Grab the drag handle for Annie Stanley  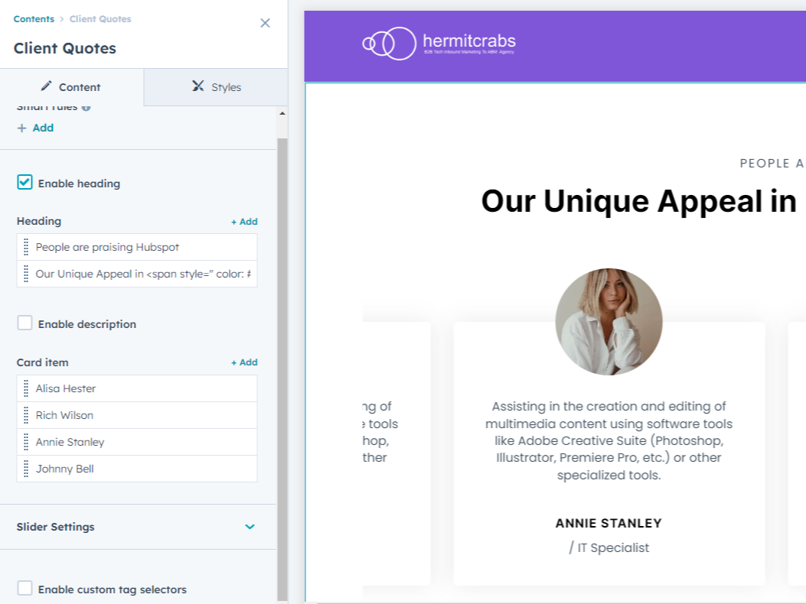[x=26, y=442]
